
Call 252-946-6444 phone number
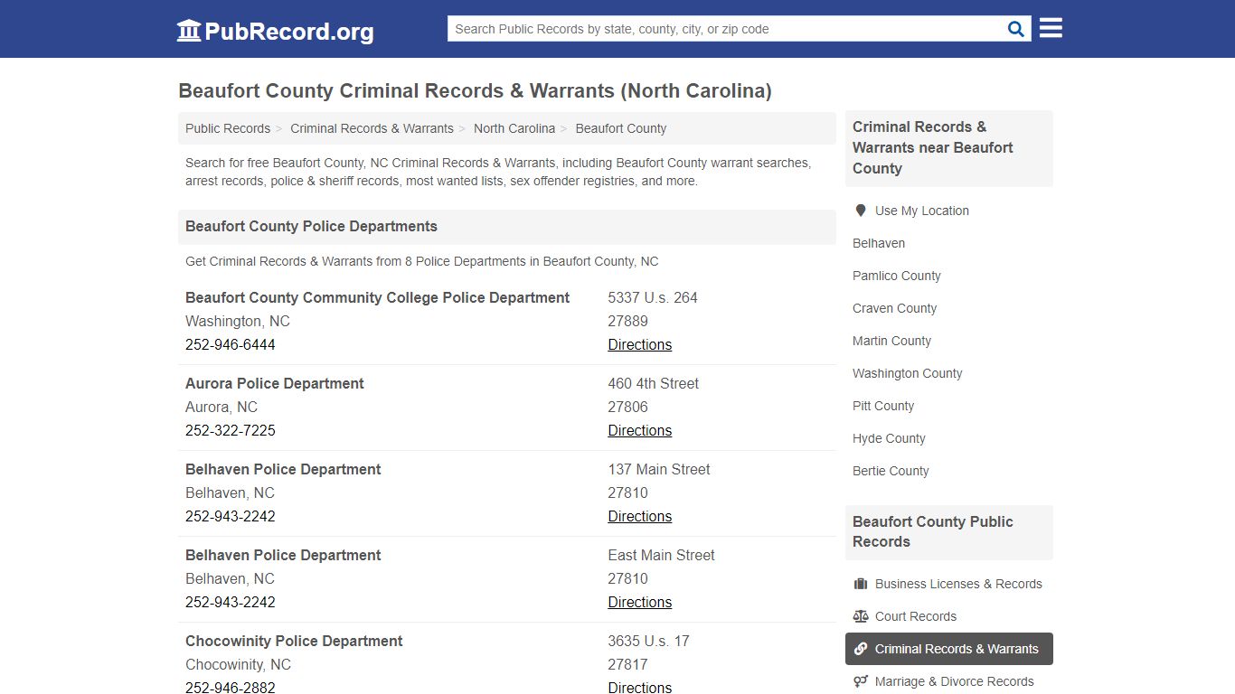click(231, 344)
